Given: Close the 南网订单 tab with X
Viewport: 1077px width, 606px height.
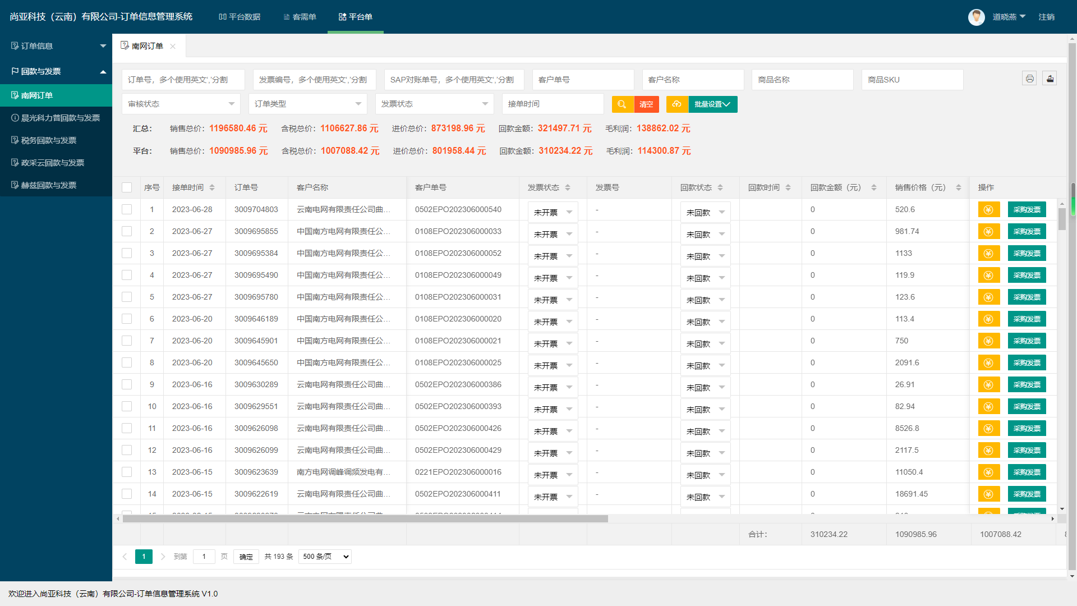Looking at the screenshot, I should pyautogui.click(x=173, y=47).
